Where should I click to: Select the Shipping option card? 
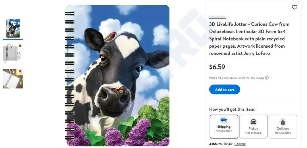(x=224, y=126)
